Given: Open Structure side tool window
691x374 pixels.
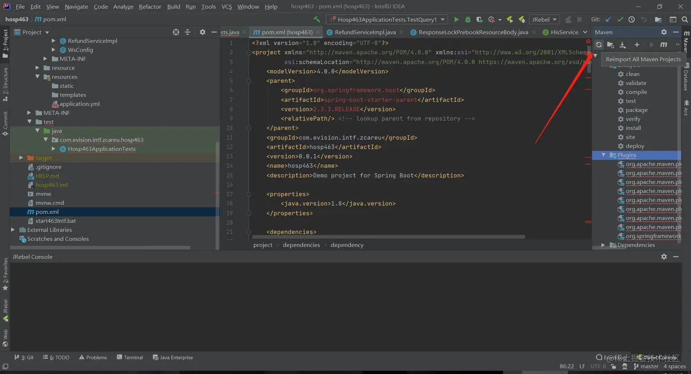Looking at the screenshot, I should tap(5, 85).
